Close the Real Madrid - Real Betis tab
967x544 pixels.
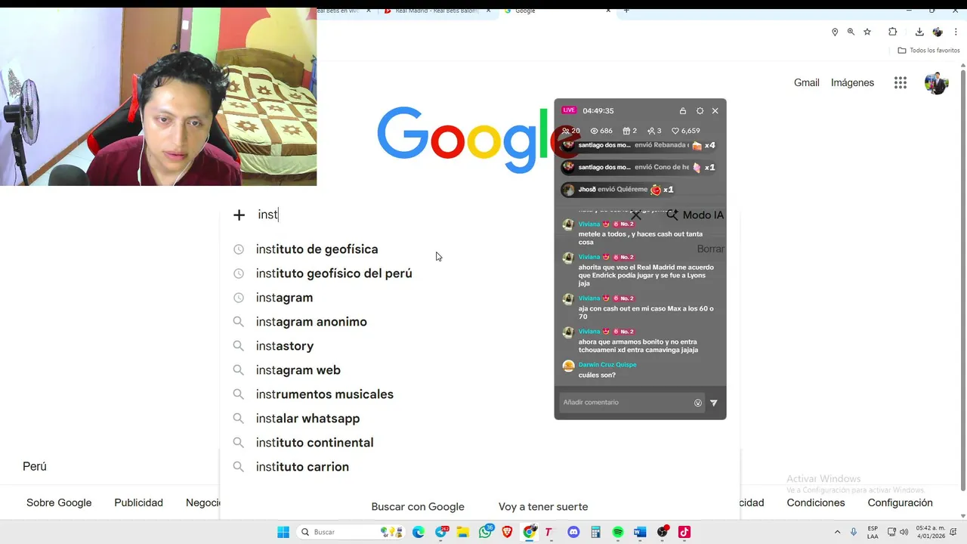click(488, 11)
